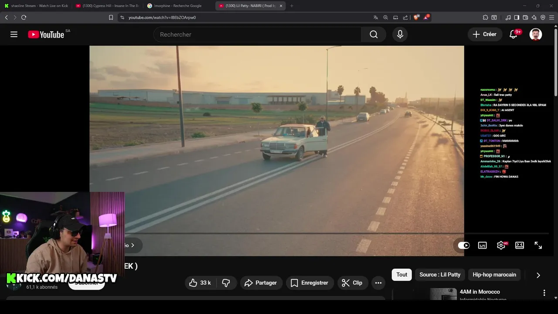The image size is (558, 314).
Task: Like the video with thumbs up
Action: tap(201, 283)
